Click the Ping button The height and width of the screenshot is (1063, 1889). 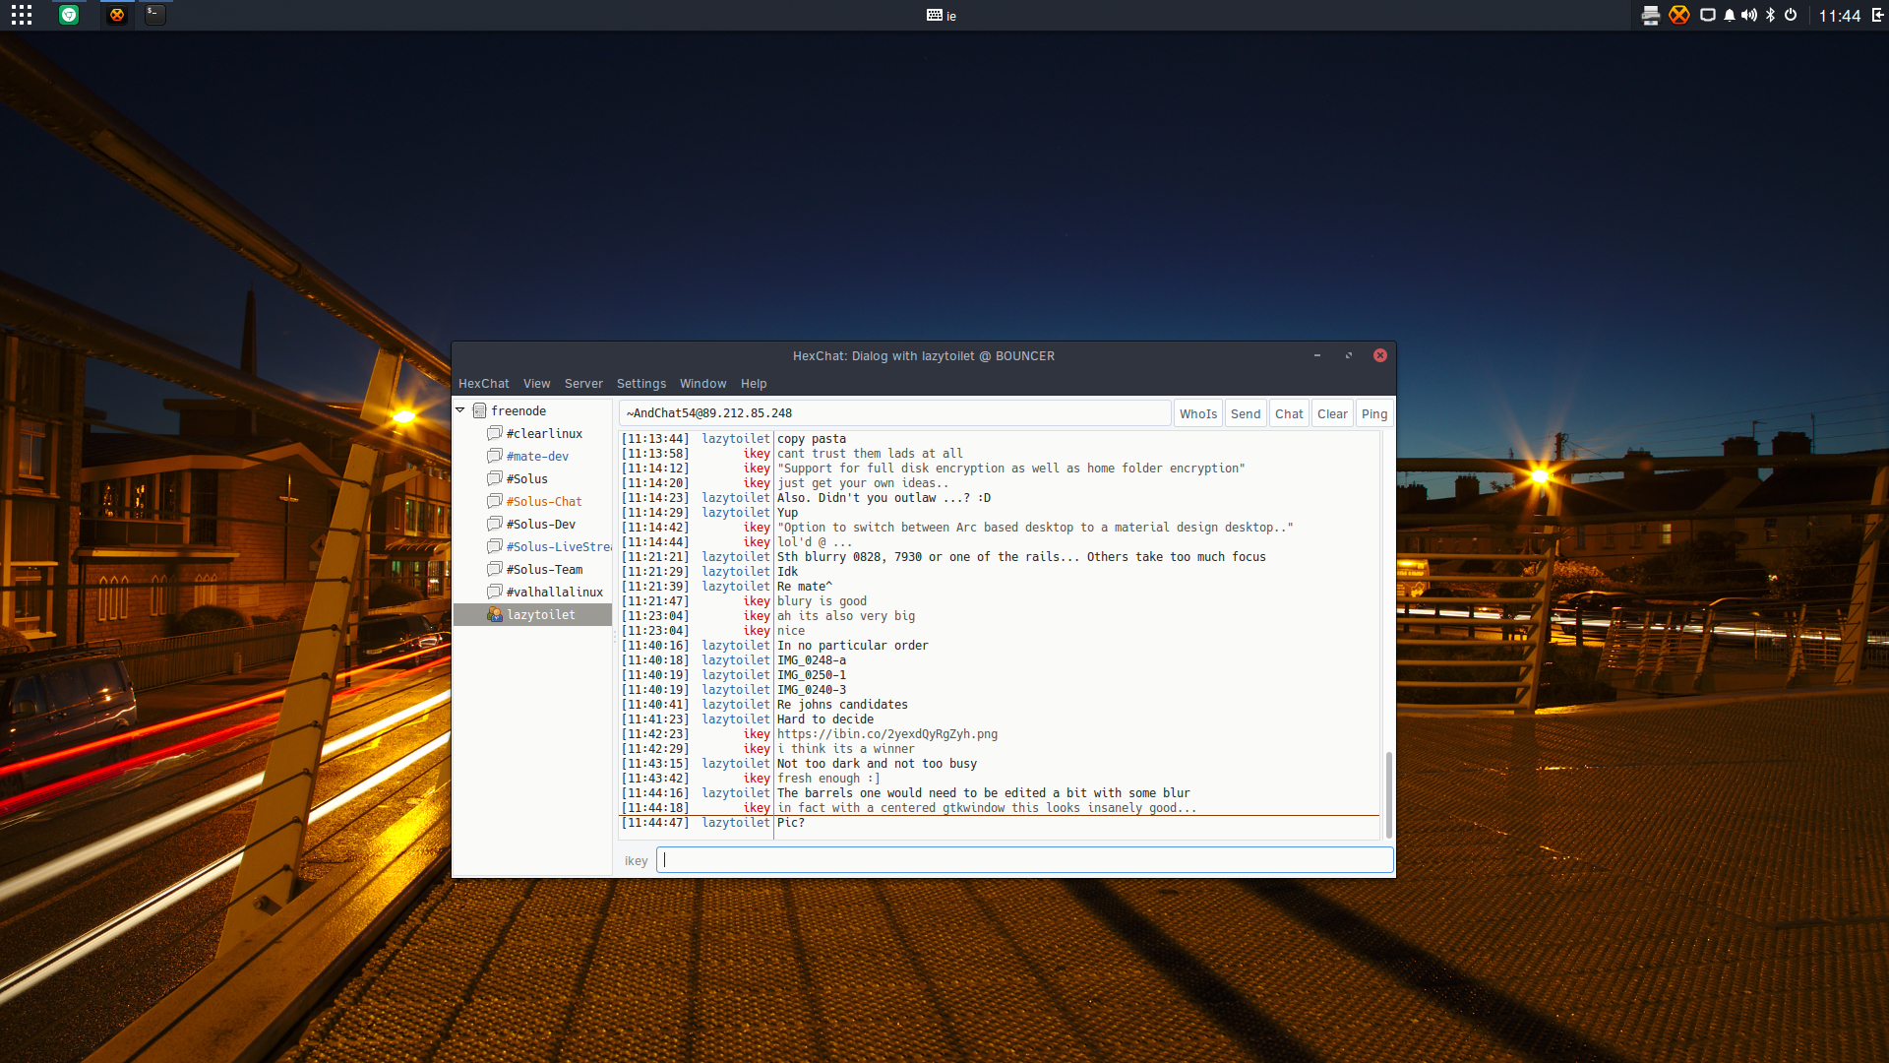pyautogui.click(x=1374, y=413)
